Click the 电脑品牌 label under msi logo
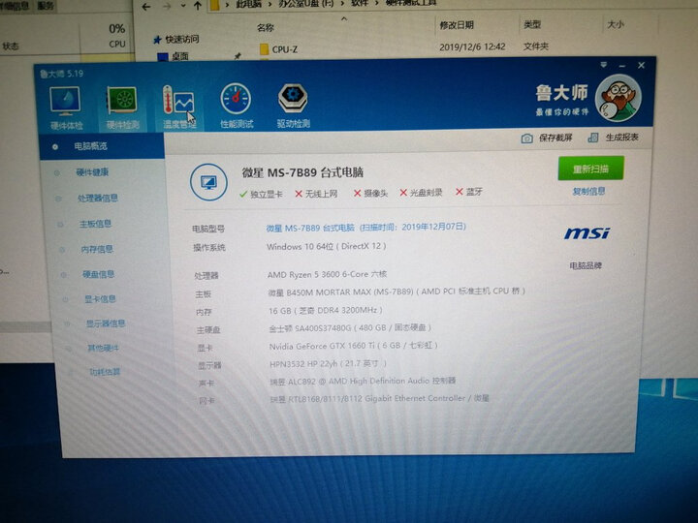This screenshot has height=523, width=698. click(x=586, y=265)
